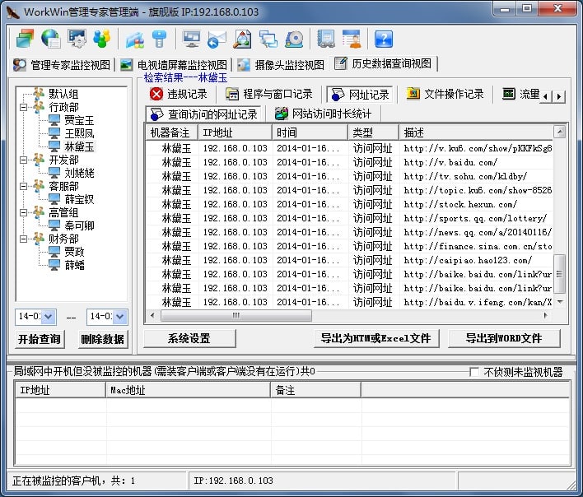The image size is (583, 497).
Task: Click the 流量 monitor chart icon
Action: tap(509, 94)
